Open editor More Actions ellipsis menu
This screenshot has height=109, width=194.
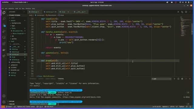click(x=190, y=12)
